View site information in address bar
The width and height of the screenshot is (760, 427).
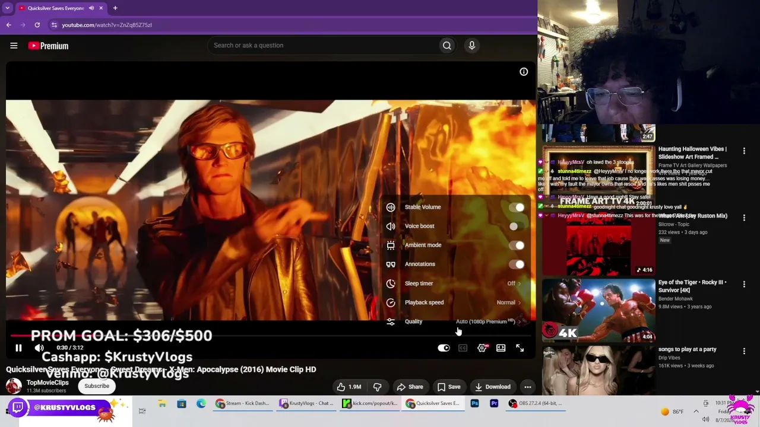54,25
